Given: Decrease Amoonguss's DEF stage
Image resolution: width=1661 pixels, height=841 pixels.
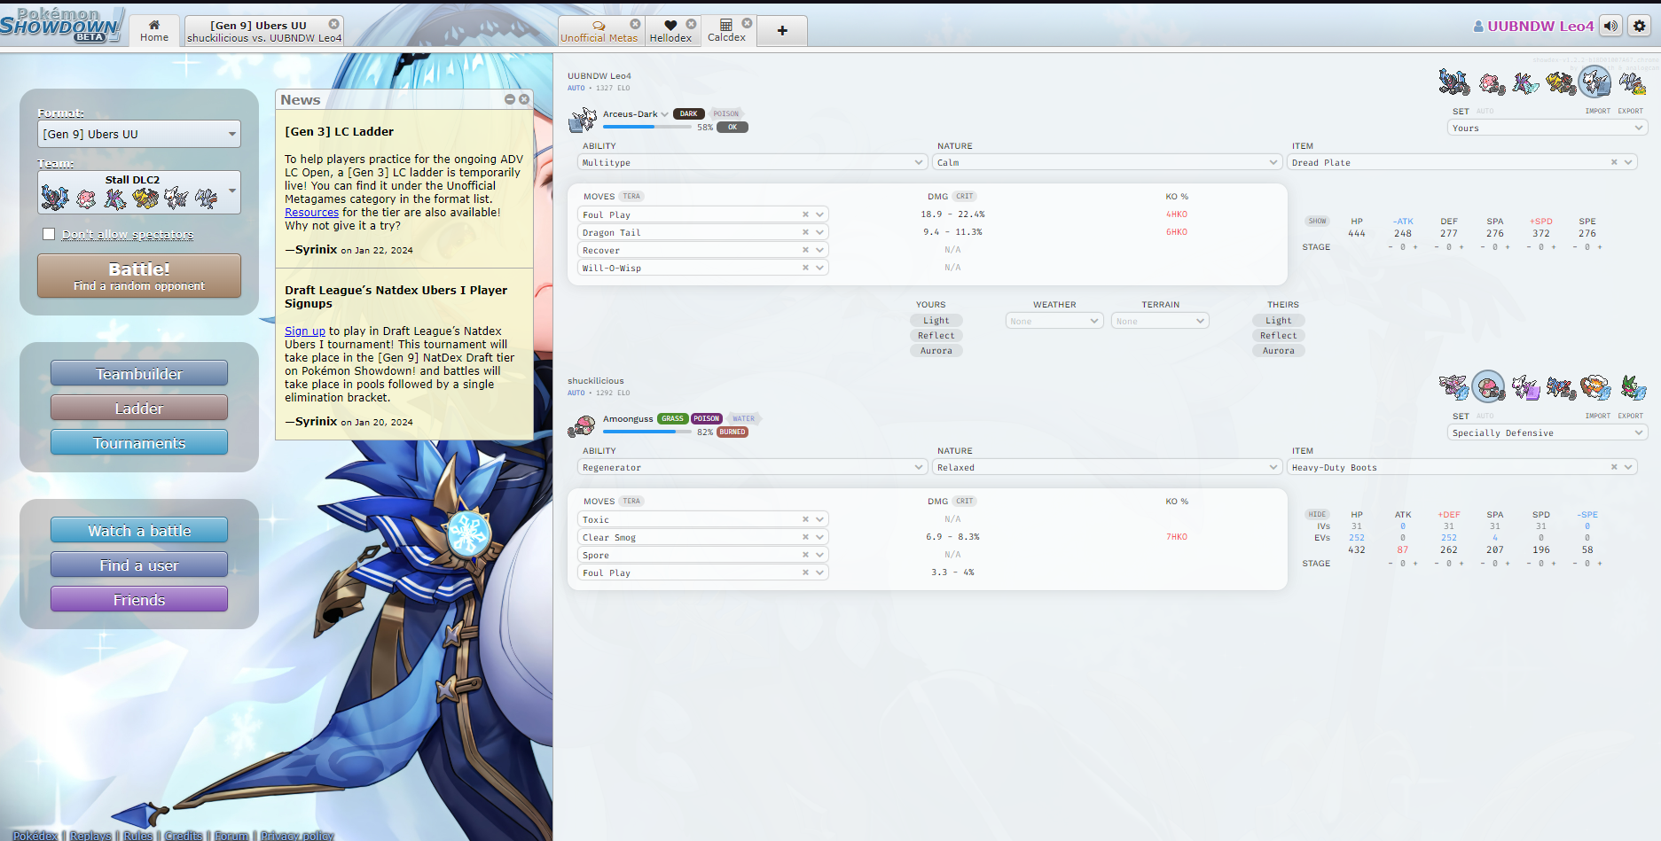Looking at the screenshot, I should [x=1437, y=564].
